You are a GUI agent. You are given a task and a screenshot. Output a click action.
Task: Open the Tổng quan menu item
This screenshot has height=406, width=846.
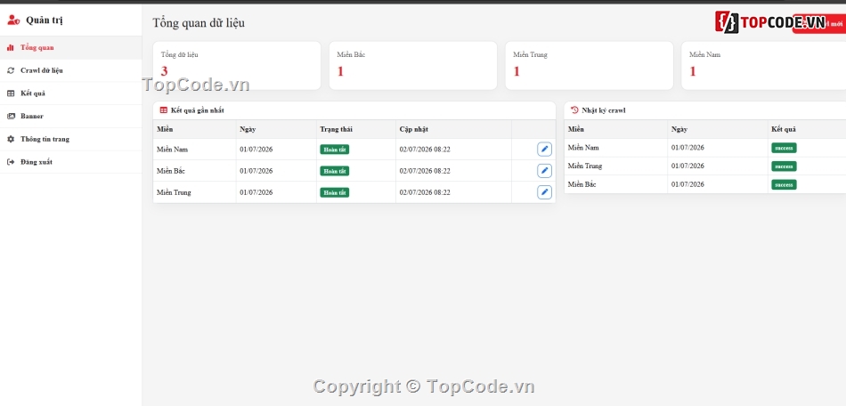(70, 47)
